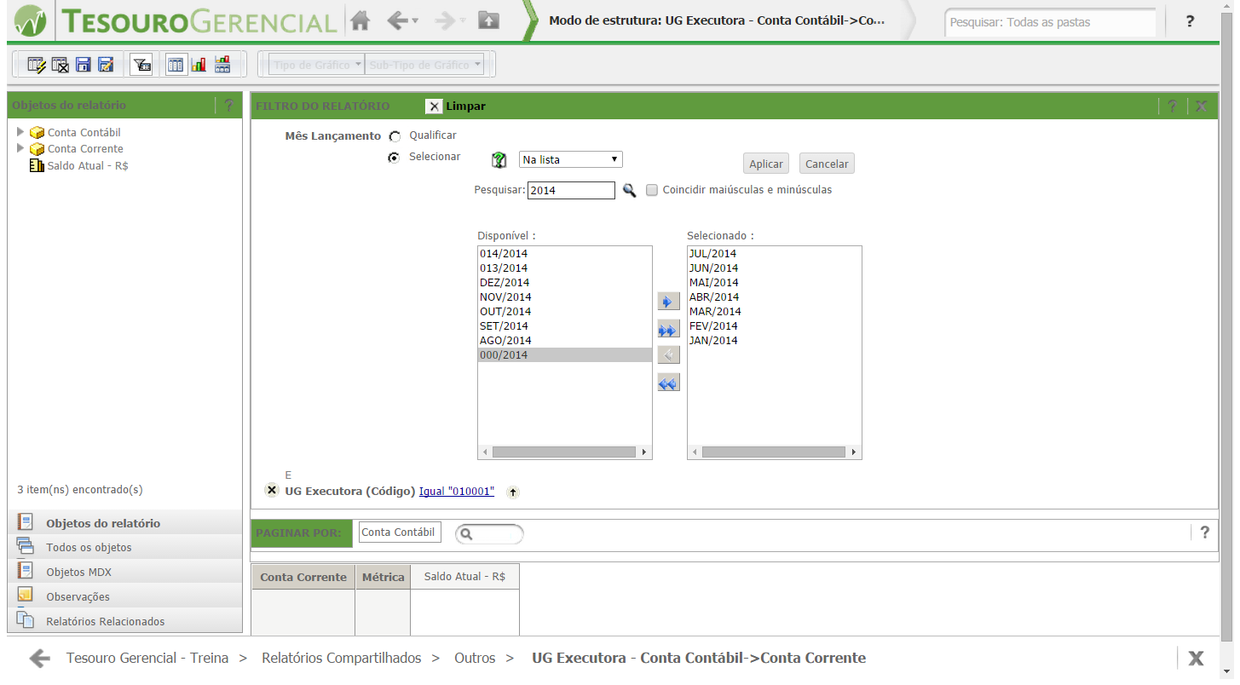
Task: Click the Aplicar button
Action: point(766,164)
